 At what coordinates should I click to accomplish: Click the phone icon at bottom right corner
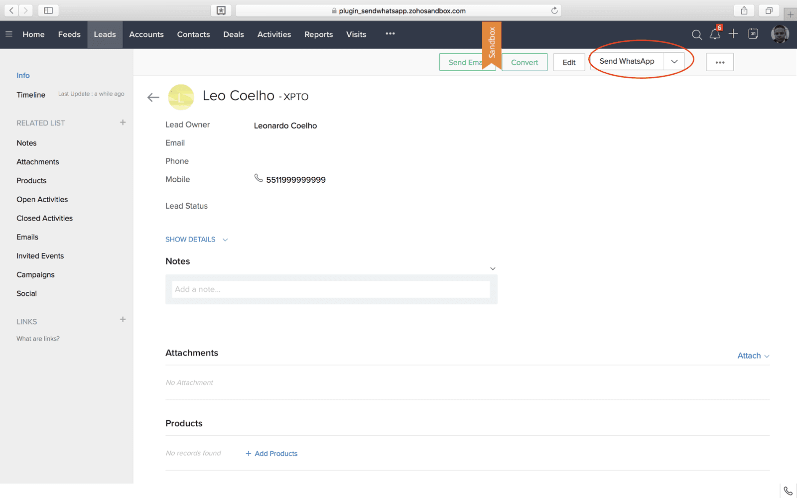pos(788,491)
